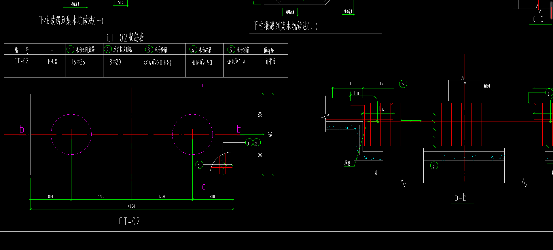Select the '承台长向顶筋' header cell

(x=122, y=49)
